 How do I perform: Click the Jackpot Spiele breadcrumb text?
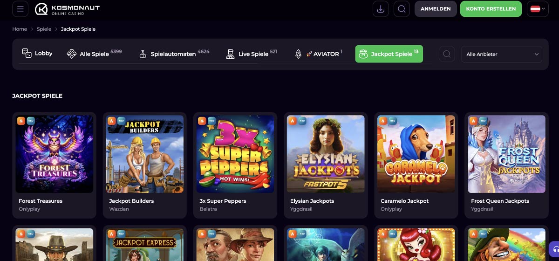click(x=78, y=29)
